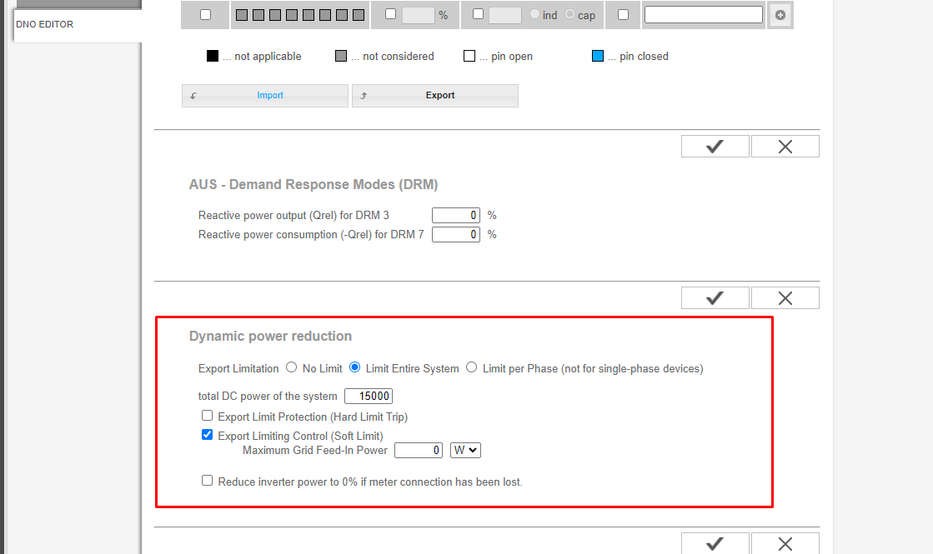Click the X cancel icon above Dynamic power reduction
The image size is (933, 554).
tap(785, 298)
